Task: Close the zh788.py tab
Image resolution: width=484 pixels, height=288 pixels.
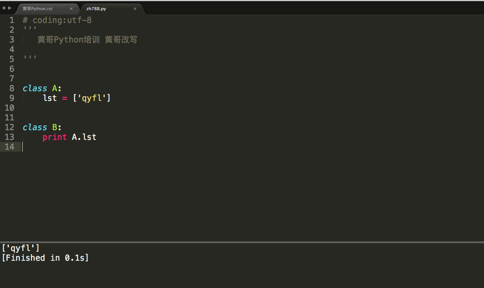Action: click(135, 8)
